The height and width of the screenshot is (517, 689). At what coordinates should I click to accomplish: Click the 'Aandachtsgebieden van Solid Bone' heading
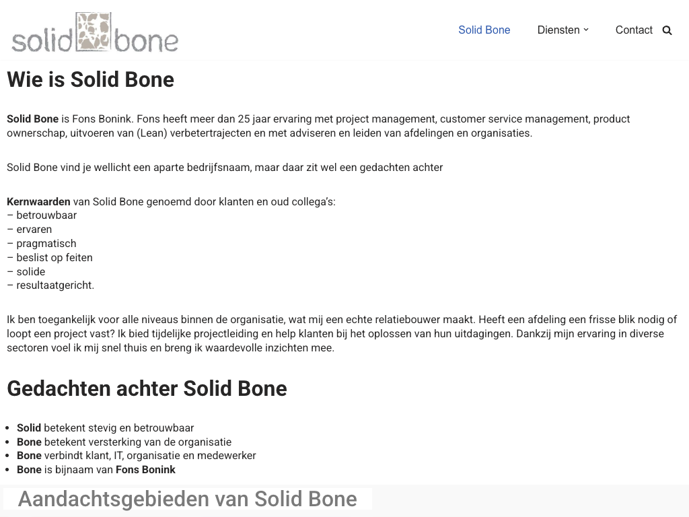tap(187, 499)
